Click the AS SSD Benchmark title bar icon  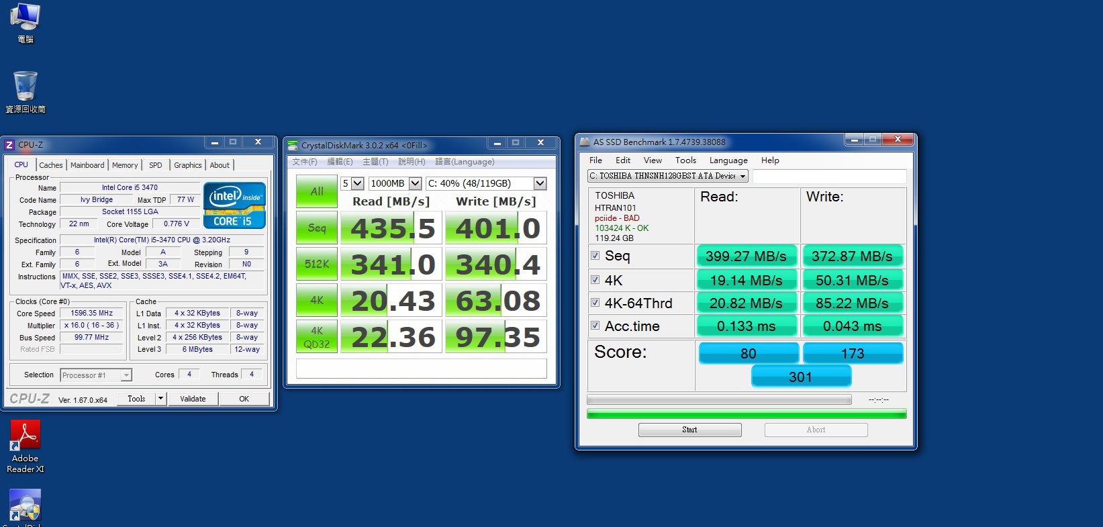[584, 142]
